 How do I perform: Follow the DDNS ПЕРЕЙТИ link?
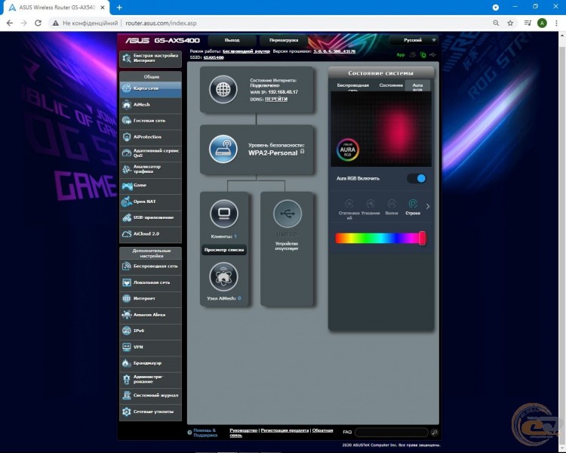(276, 100)
